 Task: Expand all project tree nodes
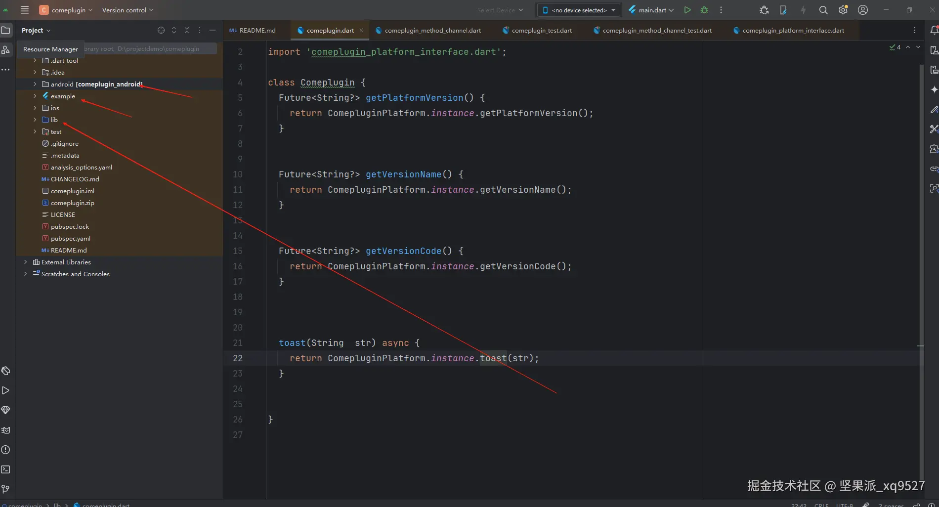pos(174,30)
